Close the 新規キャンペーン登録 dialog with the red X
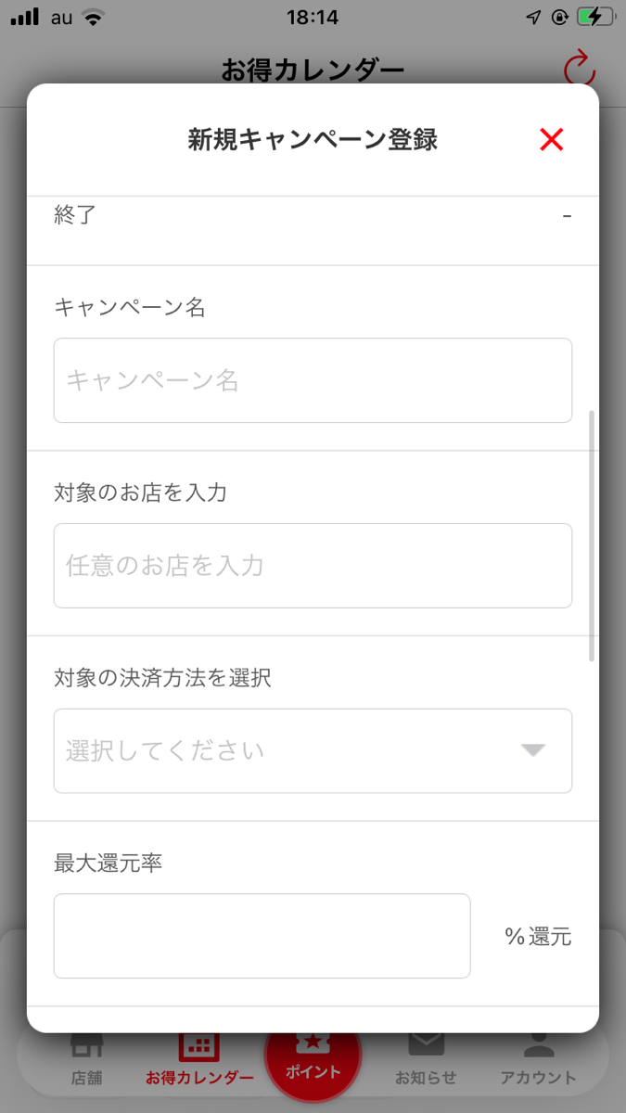This screenshot has height=1113, width=626. pyautogui.click(x=552, y=140)
